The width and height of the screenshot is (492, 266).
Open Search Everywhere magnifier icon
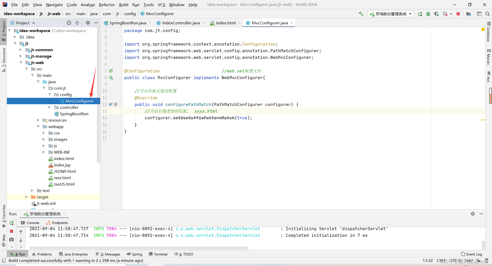click(x=488, y=14)
